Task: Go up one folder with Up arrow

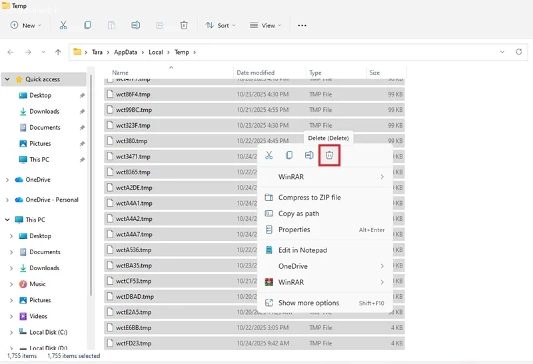Action: (x=58, y=52)
